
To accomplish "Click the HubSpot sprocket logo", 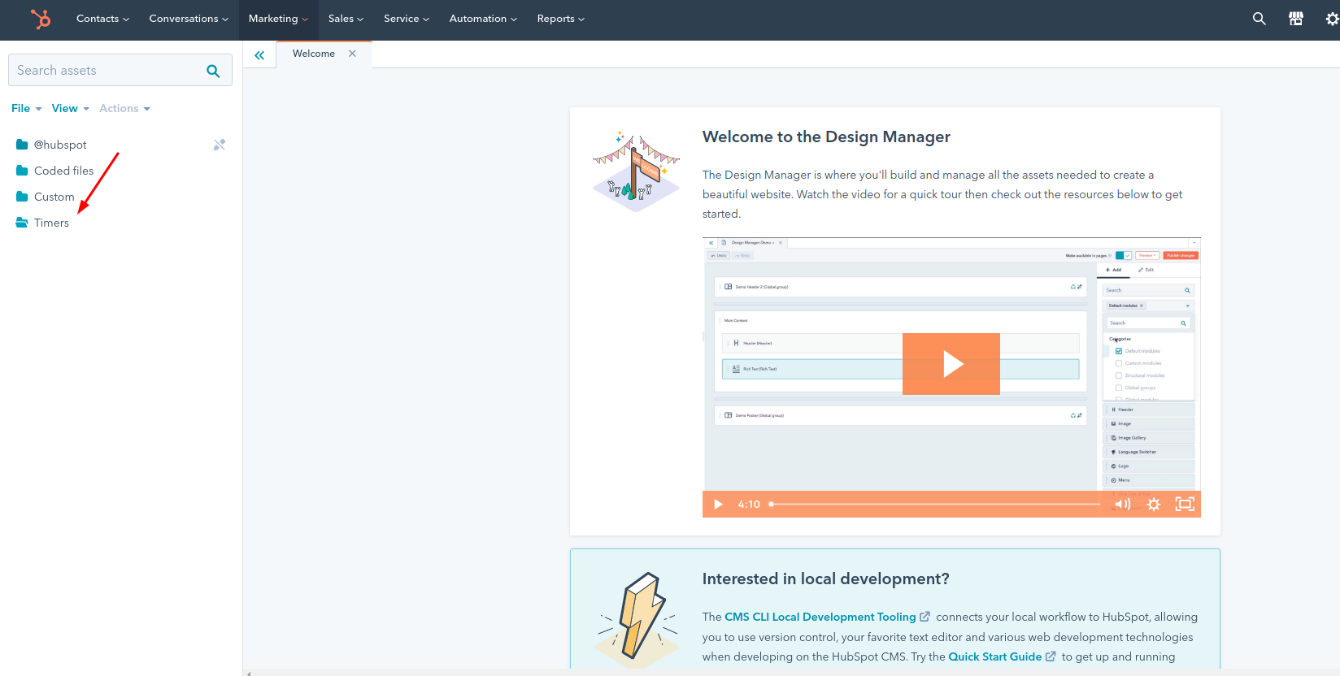I will tap(40, 19).
